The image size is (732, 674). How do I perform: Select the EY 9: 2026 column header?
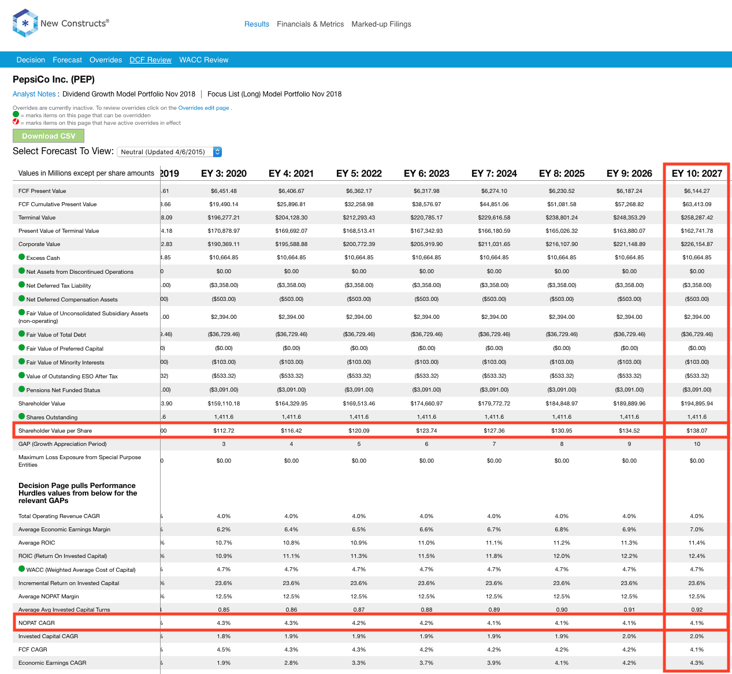tap(629, 173)
